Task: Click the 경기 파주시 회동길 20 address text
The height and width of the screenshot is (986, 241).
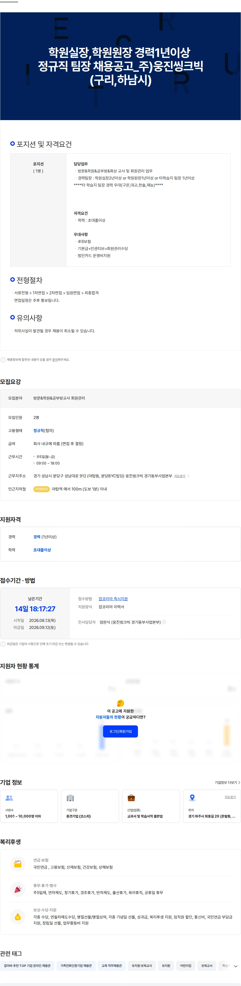Action: [x=212, y=817]
